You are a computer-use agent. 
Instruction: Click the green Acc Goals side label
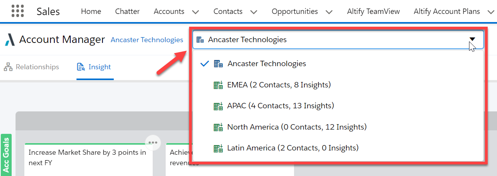point(6,155)
